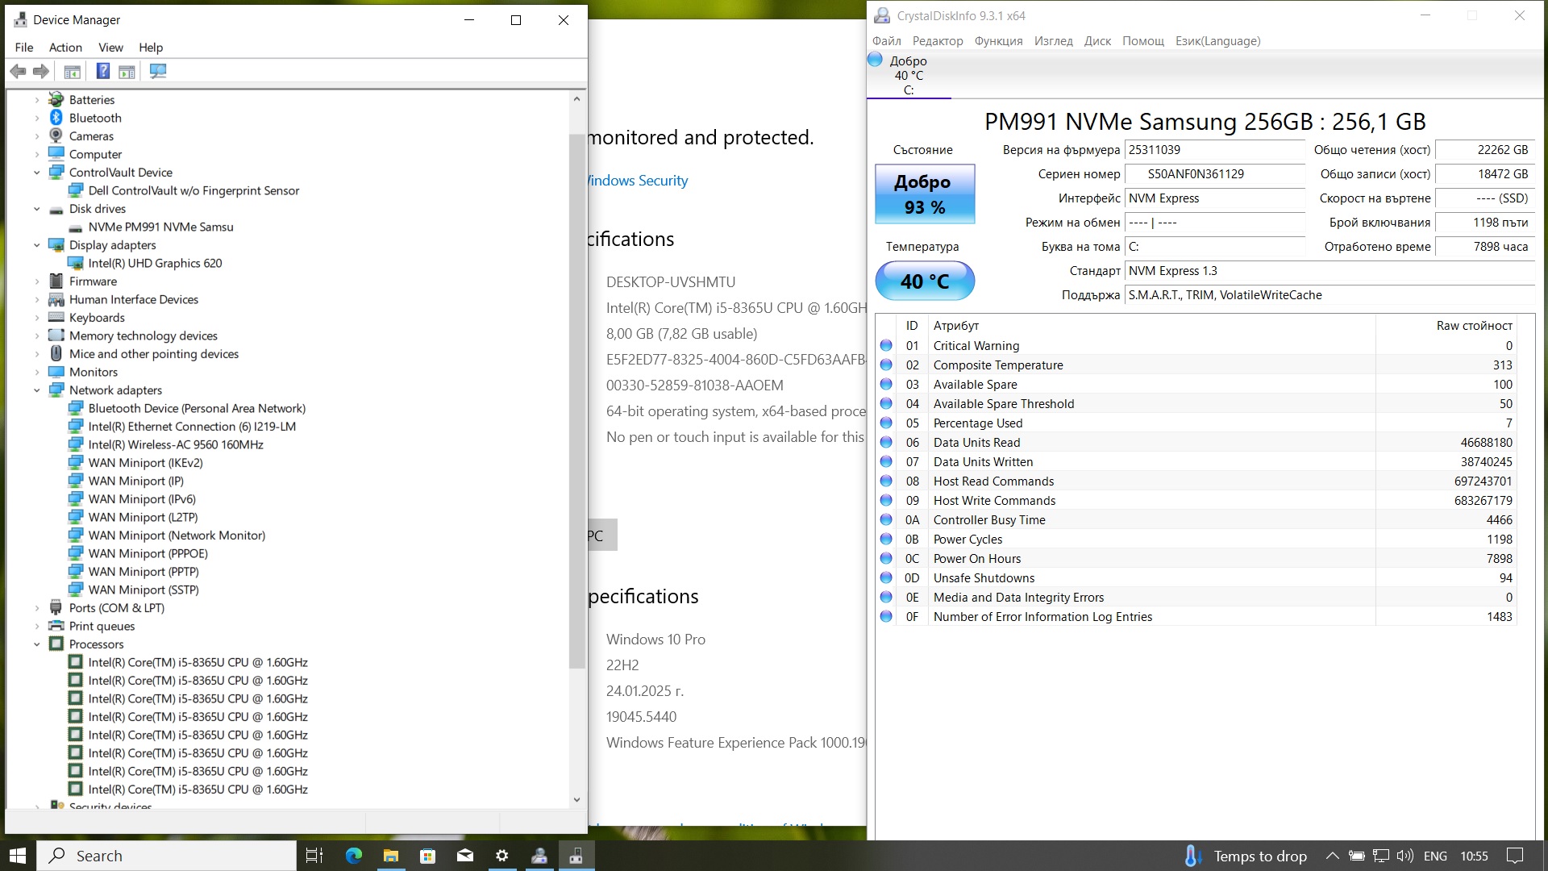Click the 7898 часа powered-on time value
Viewport: 1548px width, 871px height.
coord(1485,247)
